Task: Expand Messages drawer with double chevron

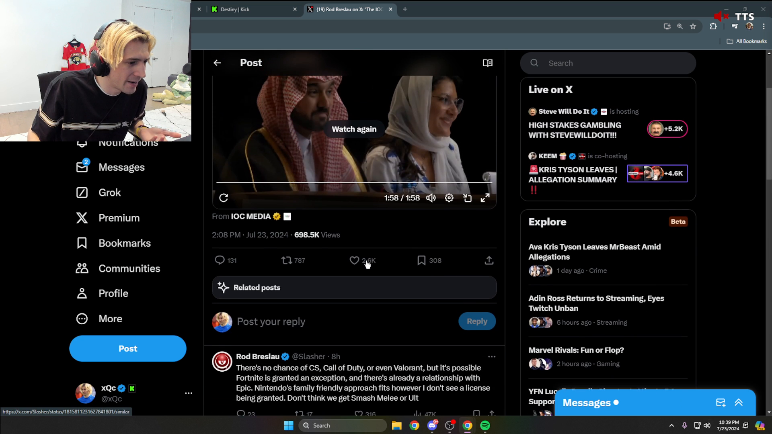Action: point(739,403)
